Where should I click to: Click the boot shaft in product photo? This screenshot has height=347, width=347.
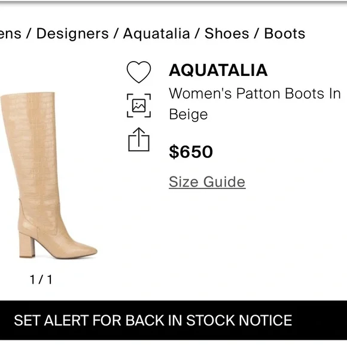coord(31,144)
